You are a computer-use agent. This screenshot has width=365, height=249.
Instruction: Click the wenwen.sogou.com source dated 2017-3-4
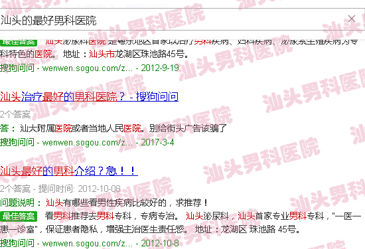tap(87, 142)
